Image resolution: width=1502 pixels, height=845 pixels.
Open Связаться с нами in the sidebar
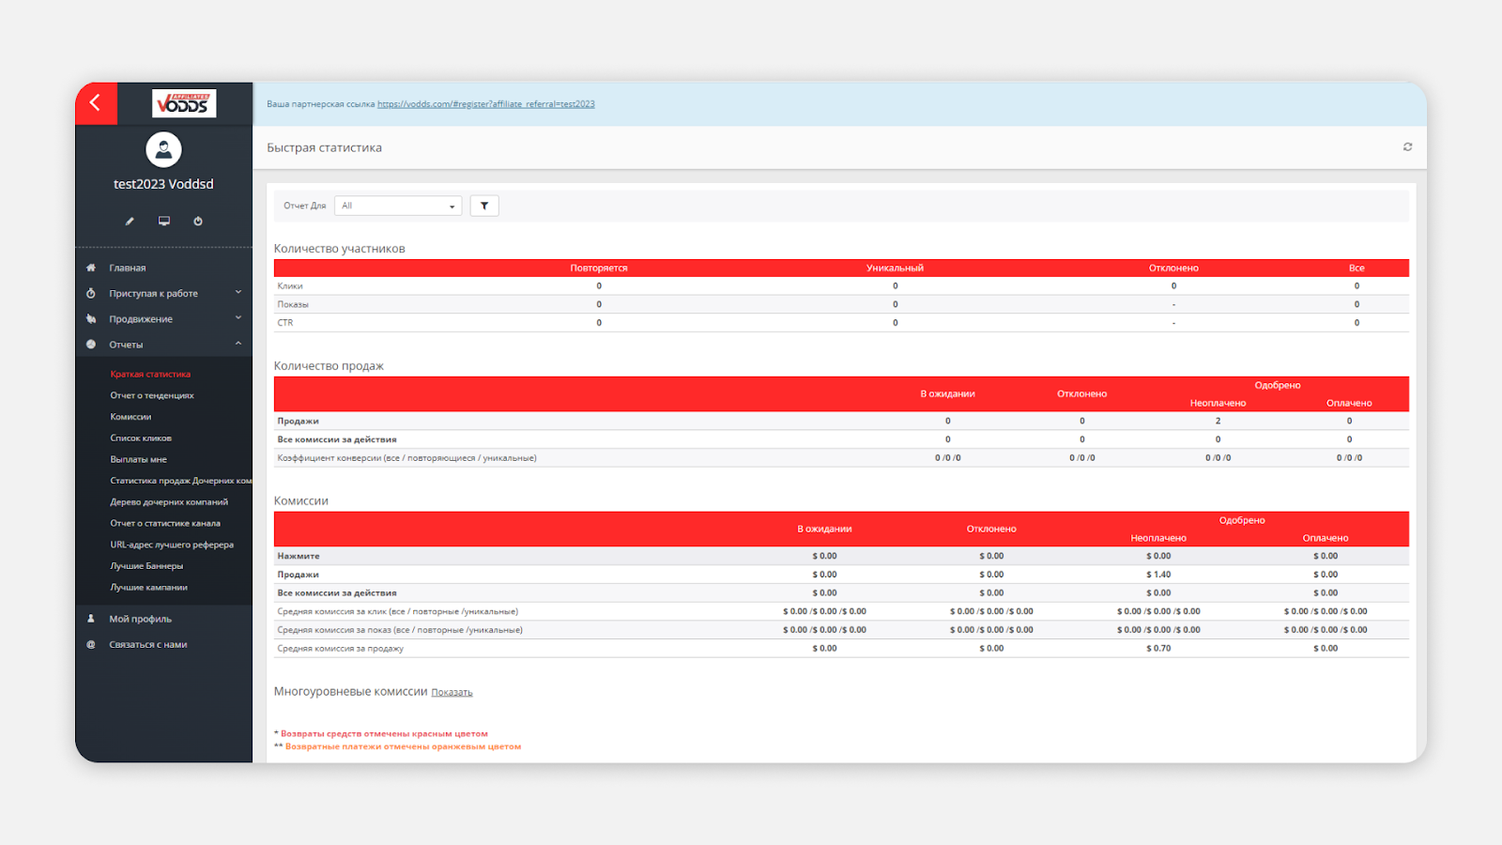pyautogui.click(x=147, y=645)
